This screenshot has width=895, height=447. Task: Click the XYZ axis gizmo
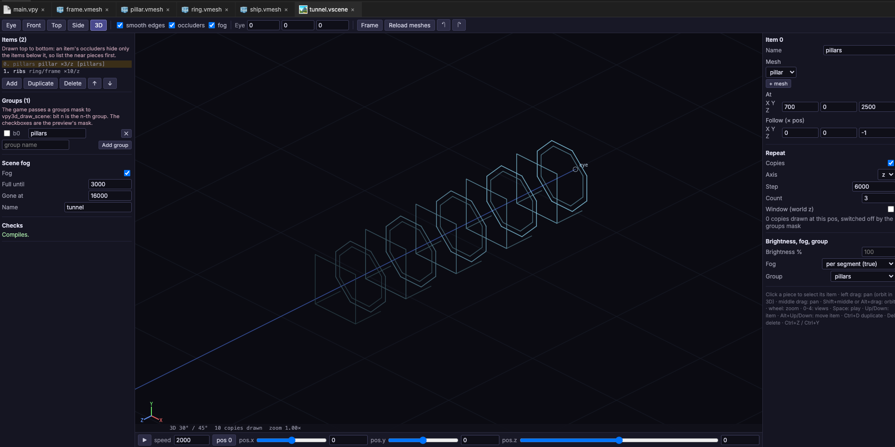[151, 413]
